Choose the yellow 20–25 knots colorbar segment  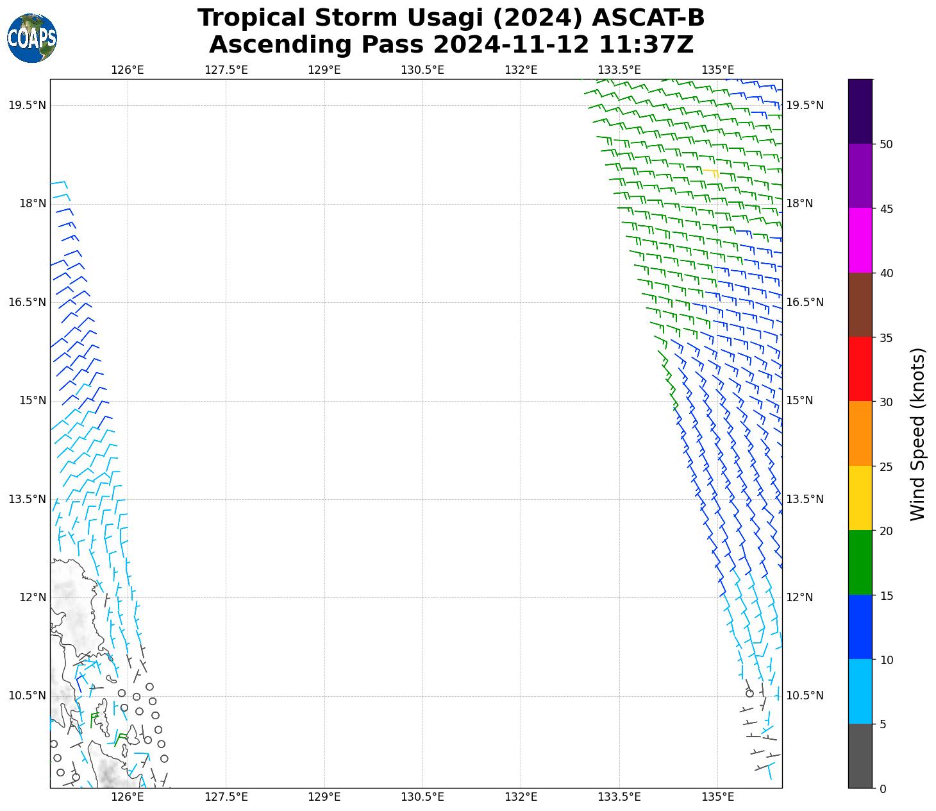(860, 498)
